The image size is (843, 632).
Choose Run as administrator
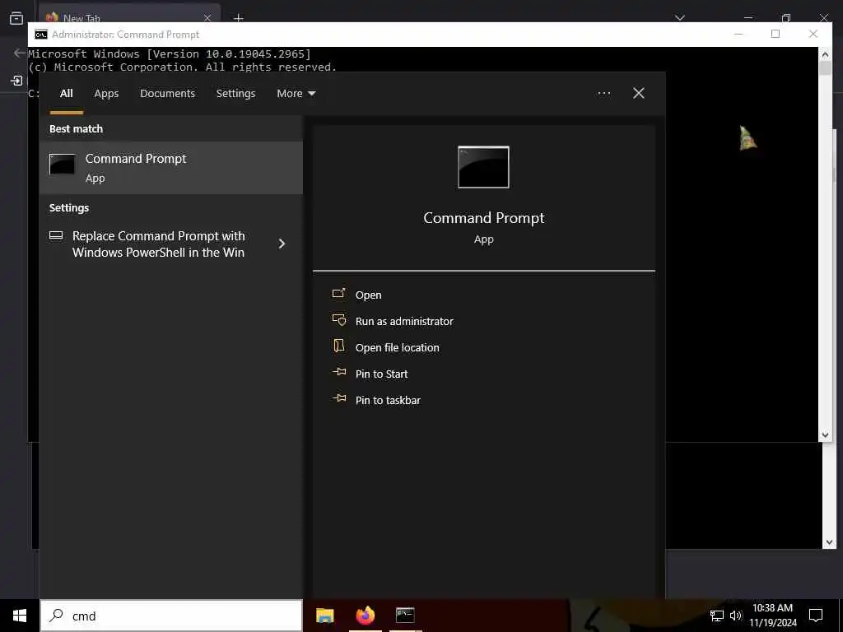coord(403,322)
